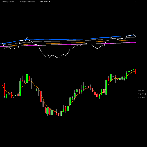The image size is (147, 147).
Task: Click the "Weekly Charts" title text
Action: [x=8, y=2]
